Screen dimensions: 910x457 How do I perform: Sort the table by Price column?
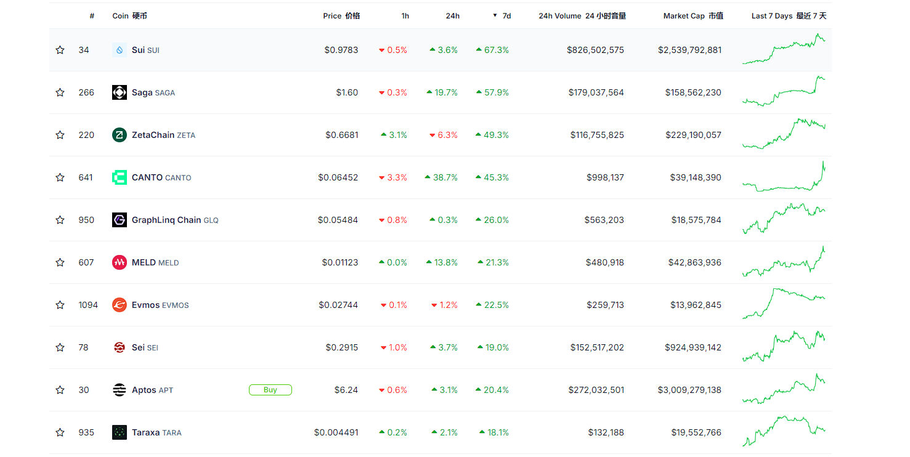click(342, 15)
